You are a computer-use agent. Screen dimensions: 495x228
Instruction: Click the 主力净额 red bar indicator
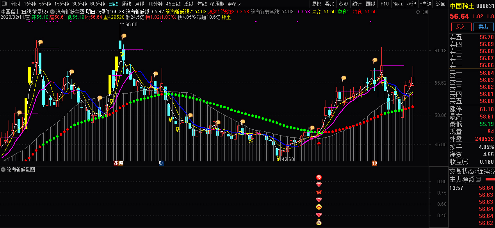[x=490, y=179]
